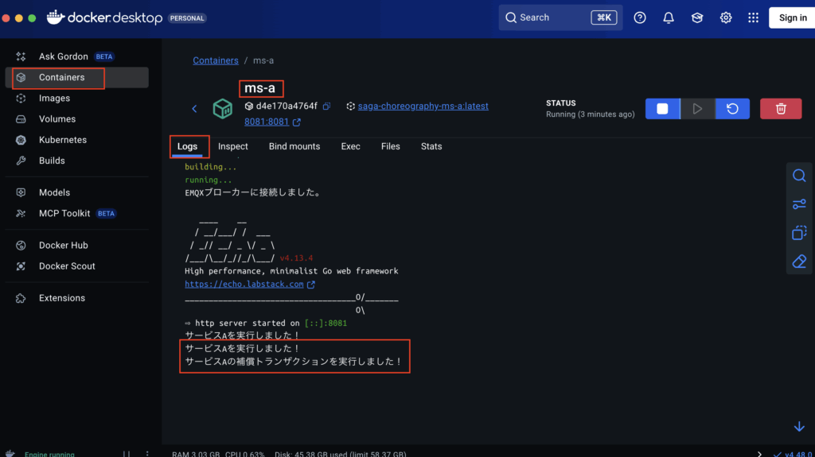Screen dimensions: 815x457
Task: Restart the ms-a container
Action: click(732, 109)
